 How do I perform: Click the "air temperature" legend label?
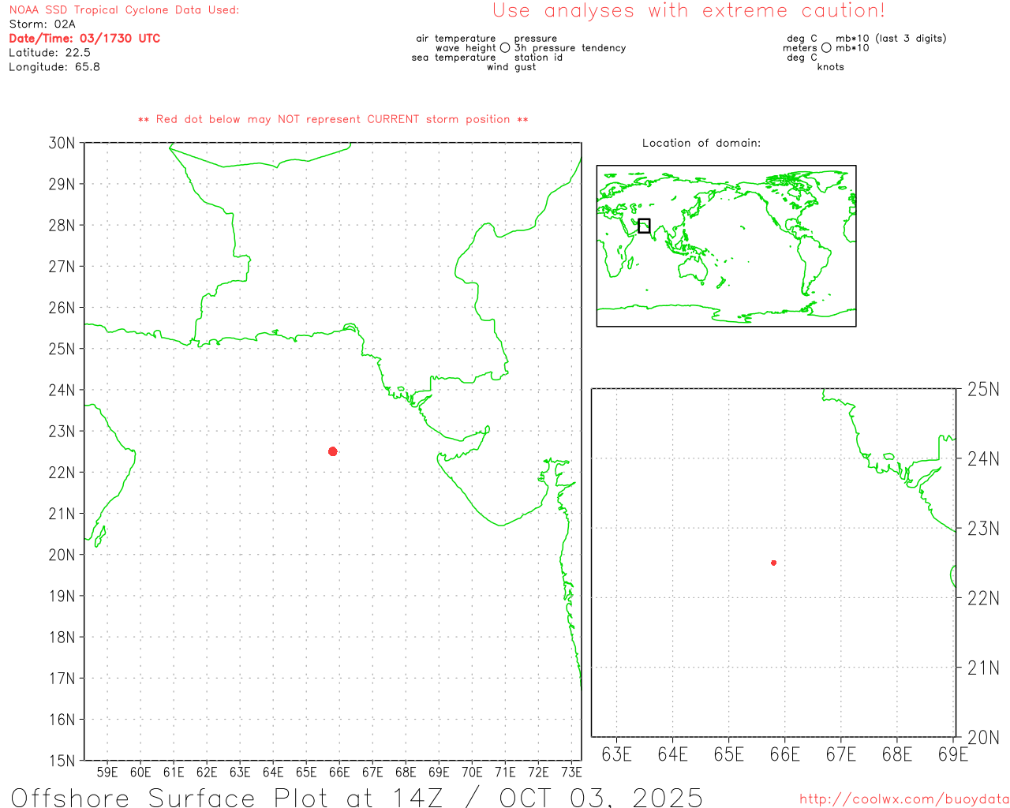tap(456, 39)
